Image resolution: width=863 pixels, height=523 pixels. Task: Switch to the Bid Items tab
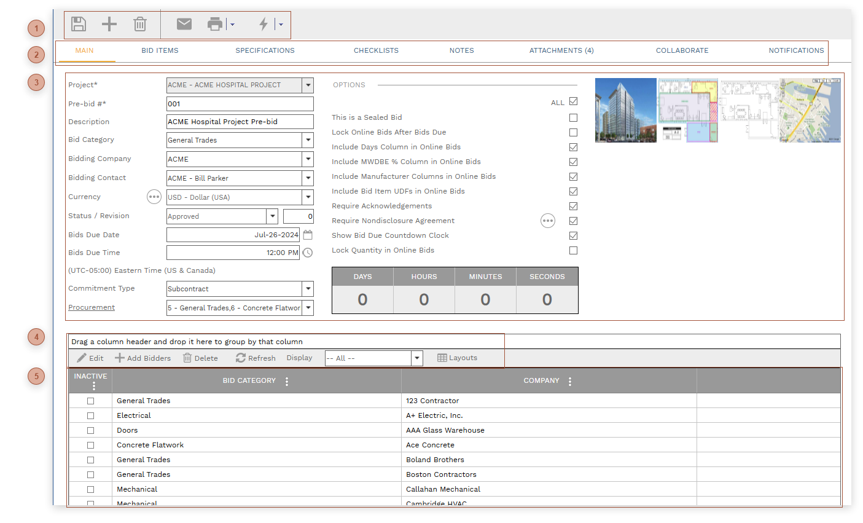tap(160, 50)
